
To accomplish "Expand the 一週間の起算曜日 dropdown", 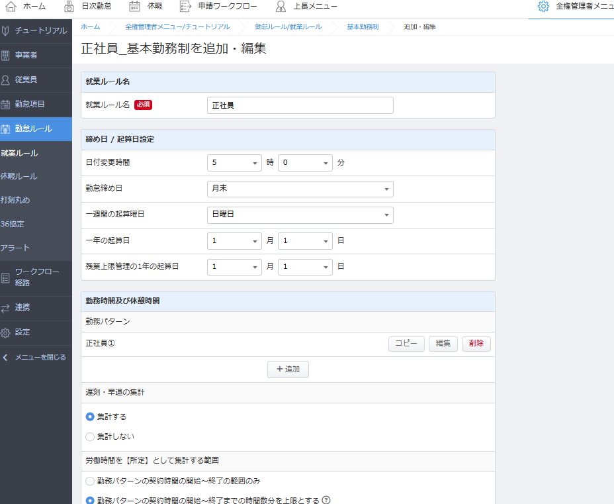I will tap(300, 215).
